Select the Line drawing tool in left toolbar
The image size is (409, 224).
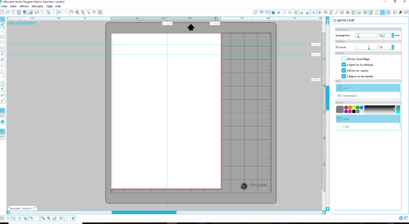click(3, 31)
